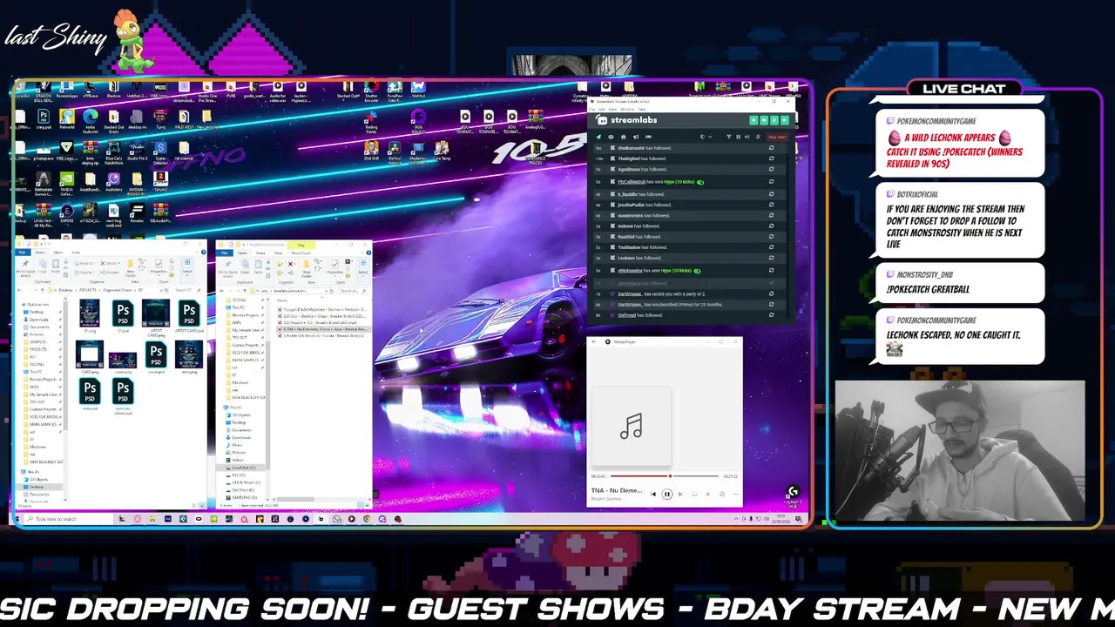Select Local Disk (C:) in right Explorer
The image size is (1115, 627).
click(241, 468)
